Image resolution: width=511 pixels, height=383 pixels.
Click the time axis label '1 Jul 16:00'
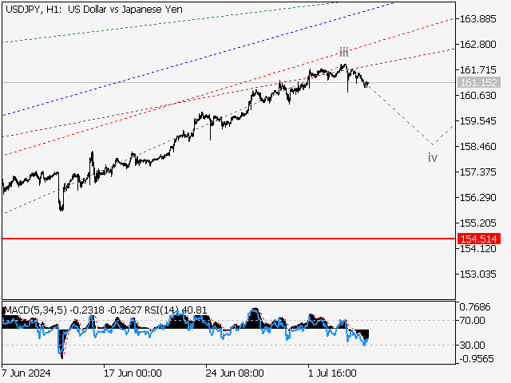point(332,373)
